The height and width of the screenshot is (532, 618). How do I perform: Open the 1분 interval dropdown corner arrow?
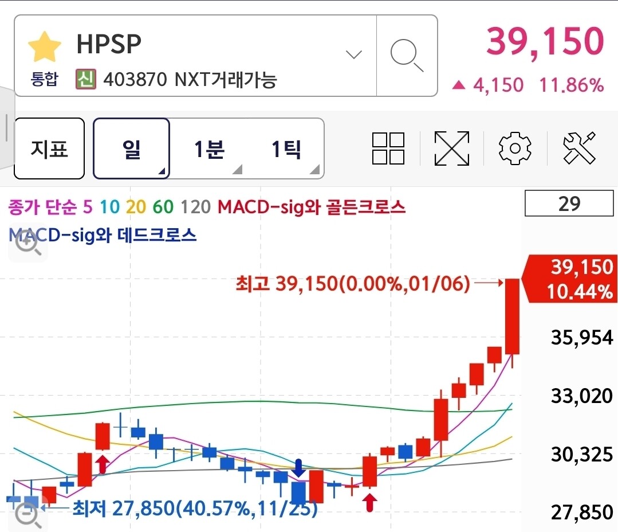(x=237, y=169)
